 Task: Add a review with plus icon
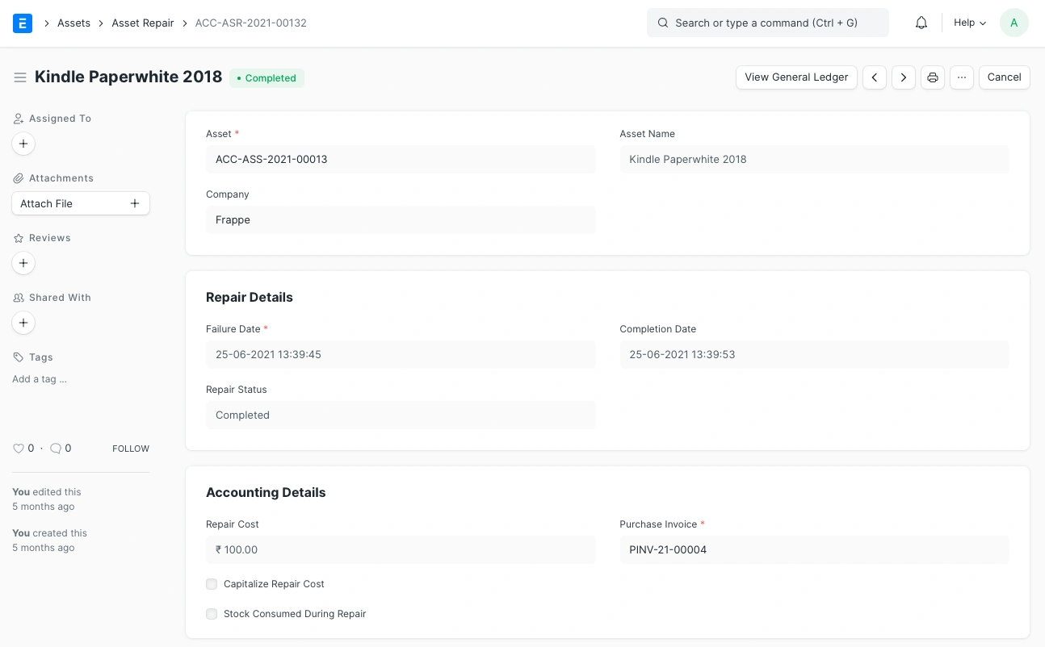click(23, 263)
